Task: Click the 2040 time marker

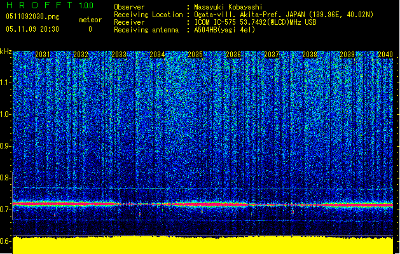Action: point(385,55)
